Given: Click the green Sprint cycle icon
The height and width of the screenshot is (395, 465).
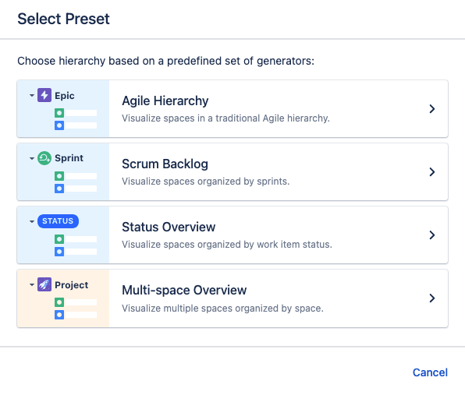Looking at the screenshot, I should pyautogui.click(x=44, y=158).
